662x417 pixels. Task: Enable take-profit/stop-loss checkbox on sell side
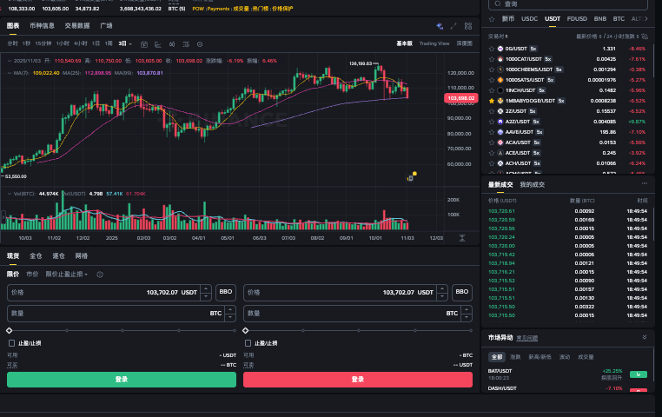248,343
